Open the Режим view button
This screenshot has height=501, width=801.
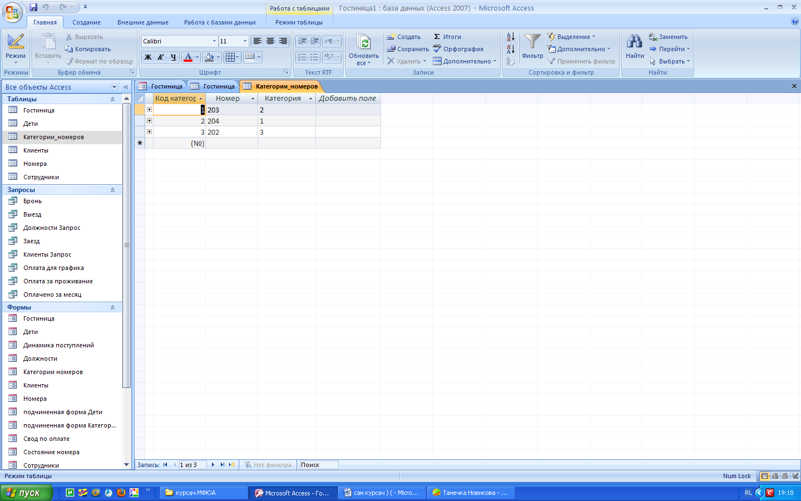pos(16,49)
